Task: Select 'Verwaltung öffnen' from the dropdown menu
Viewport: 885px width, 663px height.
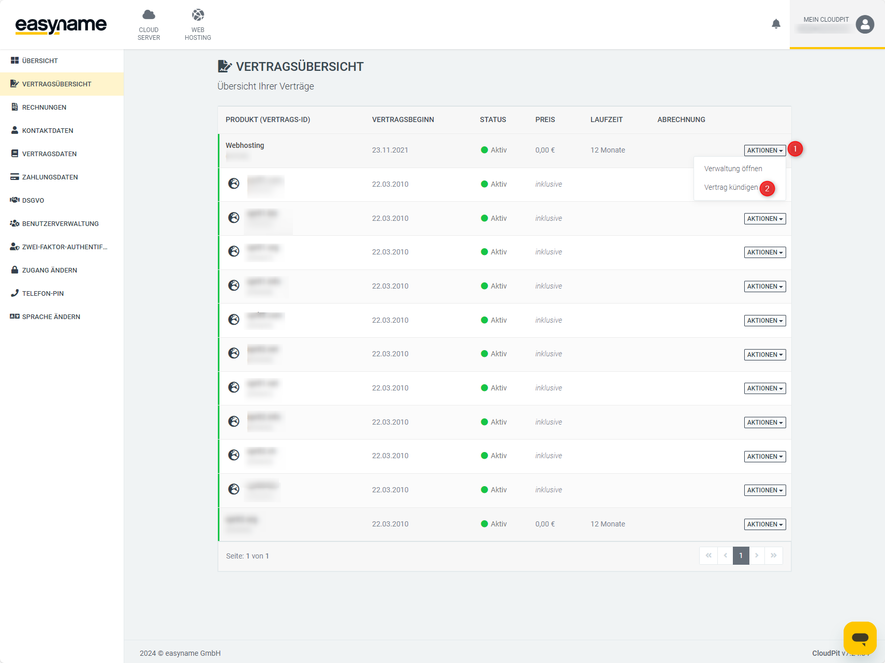Action: (x=733, y=169)
